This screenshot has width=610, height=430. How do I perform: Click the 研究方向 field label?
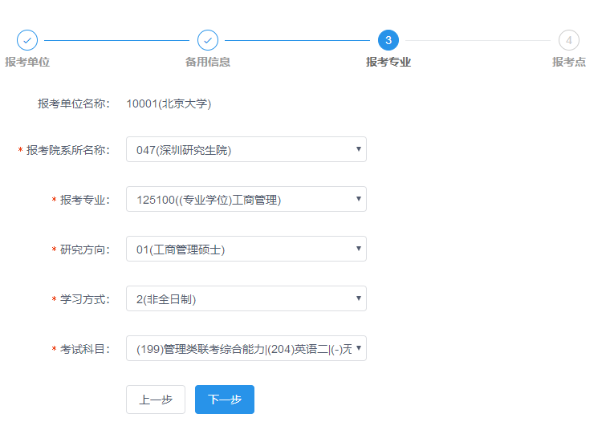pos(85,249)
